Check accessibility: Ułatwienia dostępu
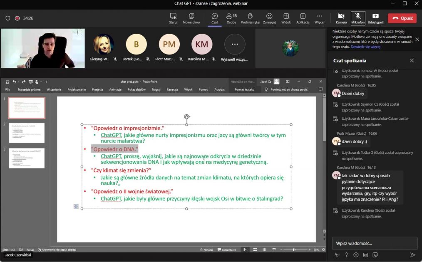This screenshot has width=422, height=262. (x=57, y=250)
